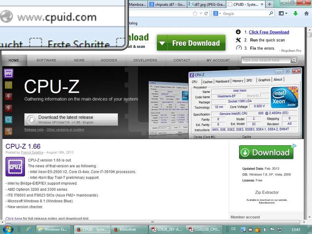Click the green Download ad button
This screenshot has height=234, width=312.
click(266, 152)
